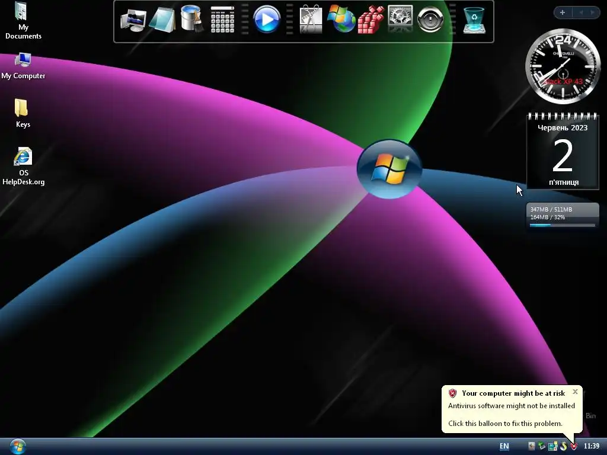Open Registry Editor red cubes icon
Image resolution: width=607 pixels, height=455 pixels.
point(370,20)
